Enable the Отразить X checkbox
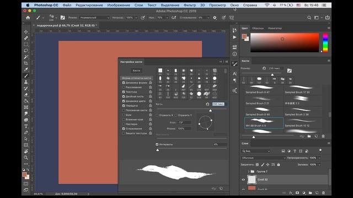The height and width of the screenshot is (198, 353). coord(157,115)
